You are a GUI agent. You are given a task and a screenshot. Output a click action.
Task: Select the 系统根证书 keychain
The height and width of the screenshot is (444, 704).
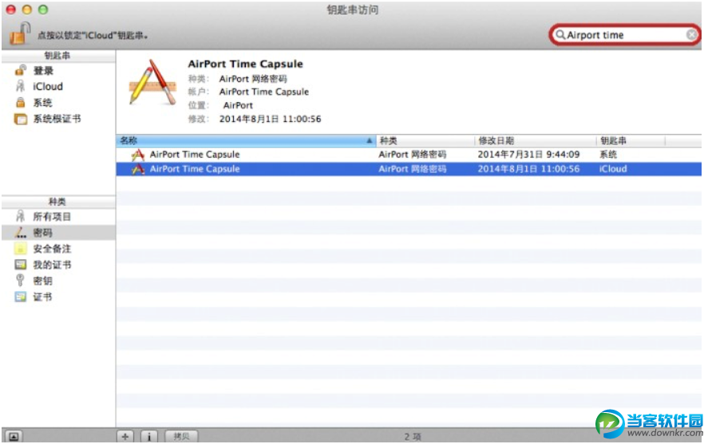(x=57, y=119)
